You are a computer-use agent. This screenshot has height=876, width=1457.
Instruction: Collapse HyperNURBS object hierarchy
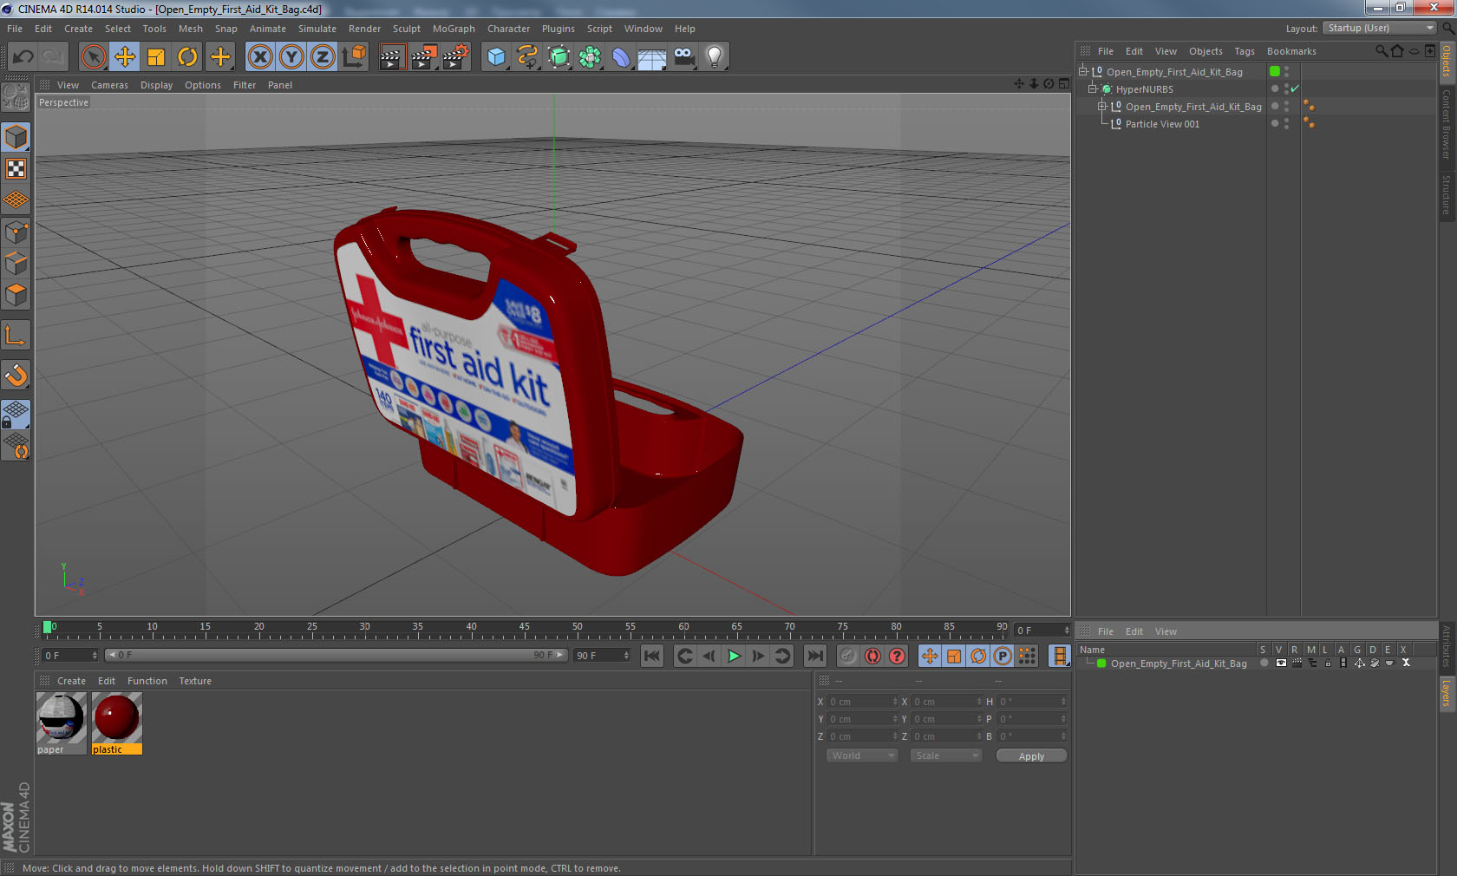(1093, 89)
